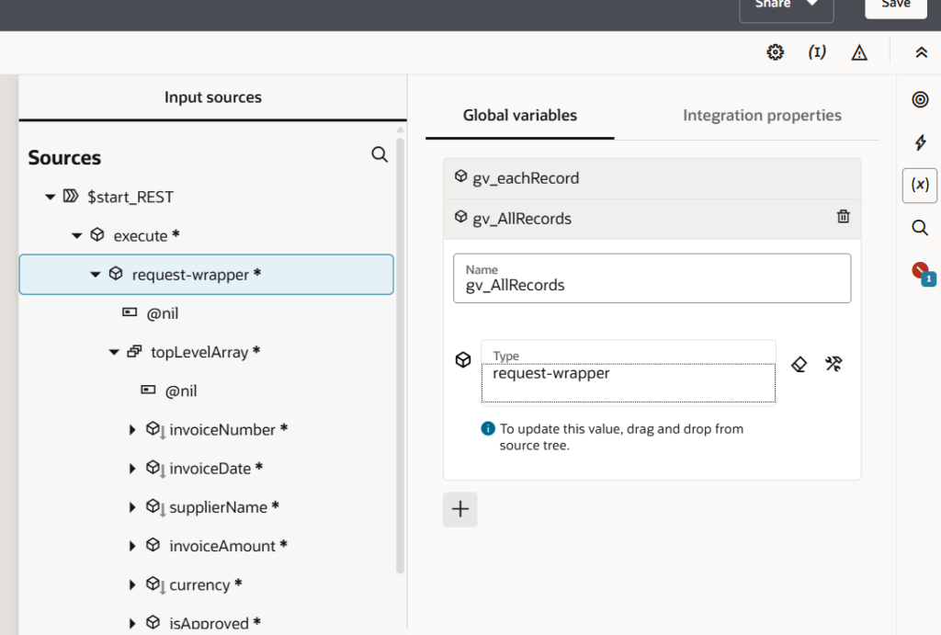Screen dimensions: 941x635
Task: Open the integration properties (I) icon
Action: coord(816,52)
